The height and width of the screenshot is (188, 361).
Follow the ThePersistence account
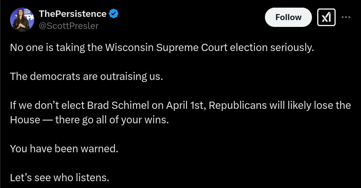288,17
